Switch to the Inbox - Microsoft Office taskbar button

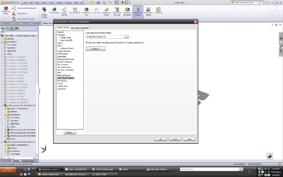77,169
